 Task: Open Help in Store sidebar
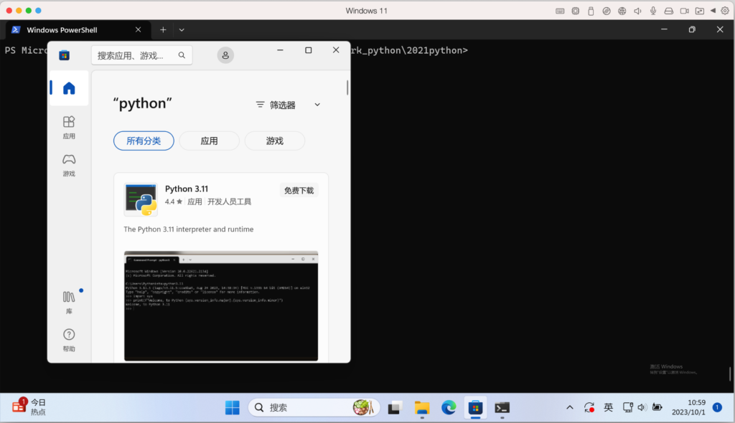tap(69, 340)
